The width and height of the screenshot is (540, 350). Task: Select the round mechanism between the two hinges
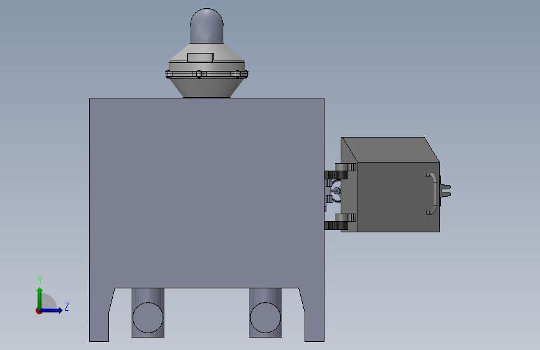(334, 191)
